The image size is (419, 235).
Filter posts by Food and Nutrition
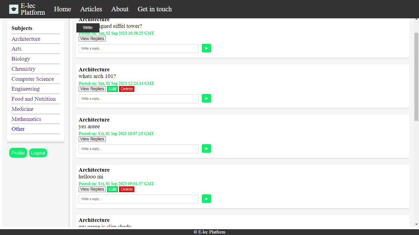33,99
